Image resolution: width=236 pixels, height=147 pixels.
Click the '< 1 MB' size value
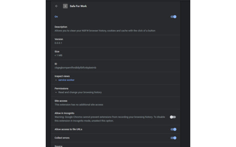pyautogui.click(x=58, y=55)
